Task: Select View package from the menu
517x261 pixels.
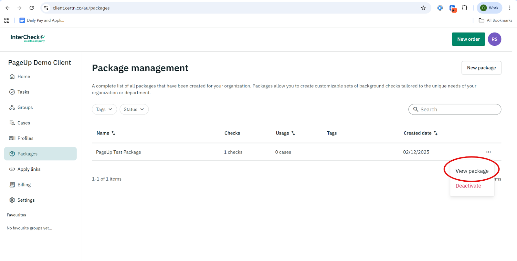Action: pyautogui.click(x=472, y=171)
